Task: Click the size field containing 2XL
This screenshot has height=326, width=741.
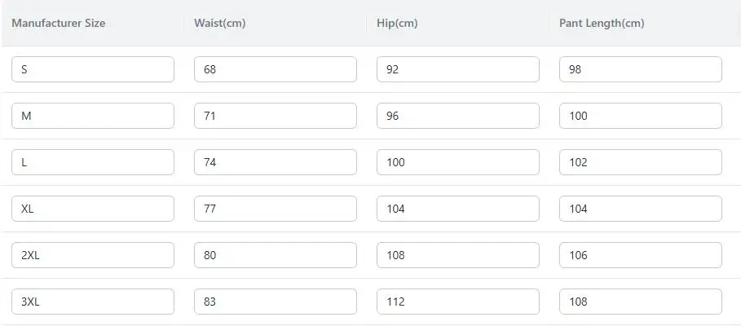Action: click(93, 255)
